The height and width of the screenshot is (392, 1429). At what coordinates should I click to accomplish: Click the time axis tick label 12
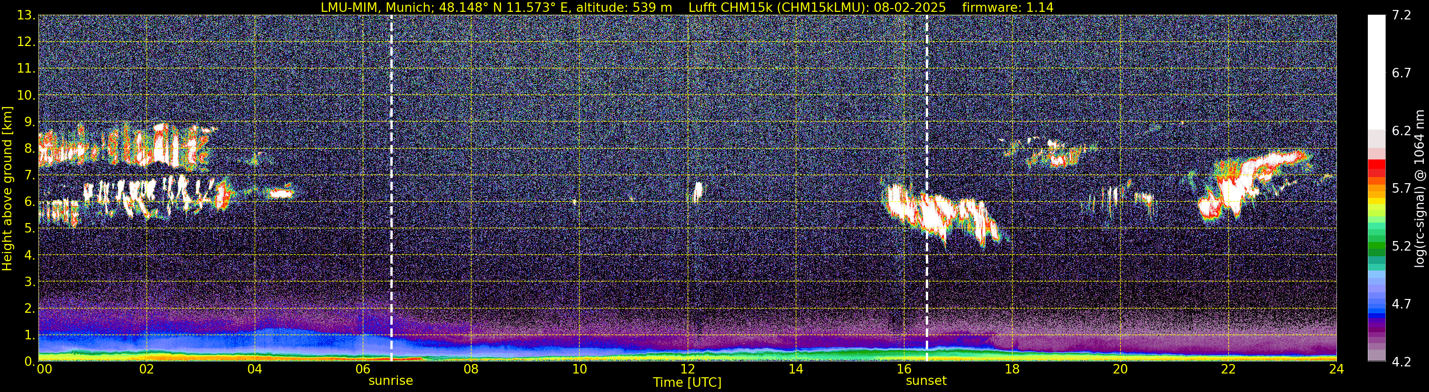pyautogui.click(x=687, y=369)
